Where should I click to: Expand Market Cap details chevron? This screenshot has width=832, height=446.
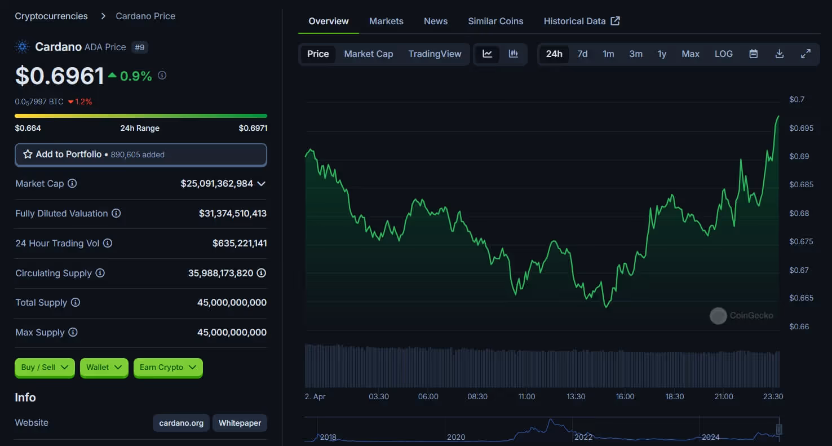point(261,184)
